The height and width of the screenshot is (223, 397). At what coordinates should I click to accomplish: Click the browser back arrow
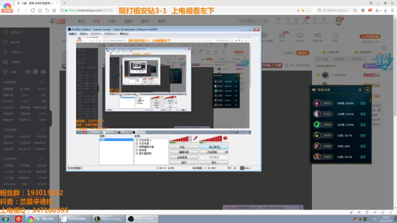point(18,10)
